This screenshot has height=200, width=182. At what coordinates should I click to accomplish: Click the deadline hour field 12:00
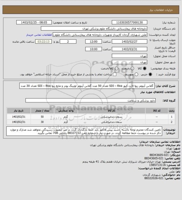tap(93, 42)
